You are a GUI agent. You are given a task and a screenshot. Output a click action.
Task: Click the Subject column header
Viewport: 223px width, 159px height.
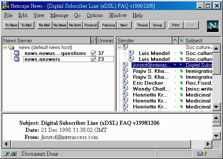click(202, 40)
